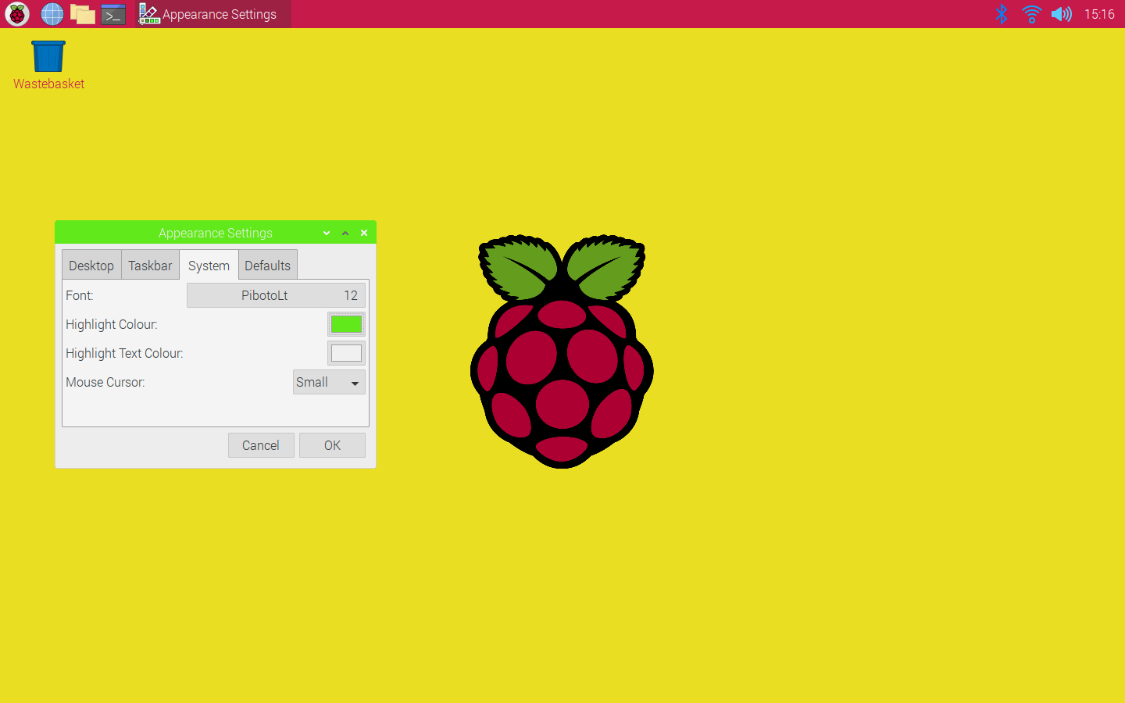
Task: Open the Wastebasket on the desktop
Action: pos(48,55)
